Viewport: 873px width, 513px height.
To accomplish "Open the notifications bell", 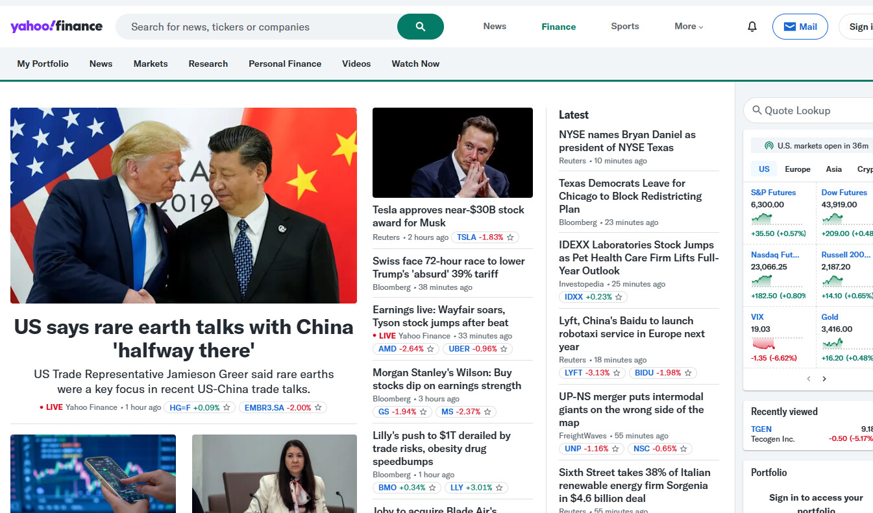I will point(752,27).
